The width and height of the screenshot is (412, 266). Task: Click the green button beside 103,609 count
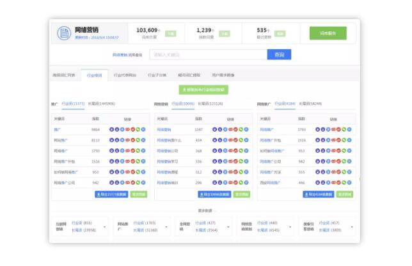coord(171,34)
